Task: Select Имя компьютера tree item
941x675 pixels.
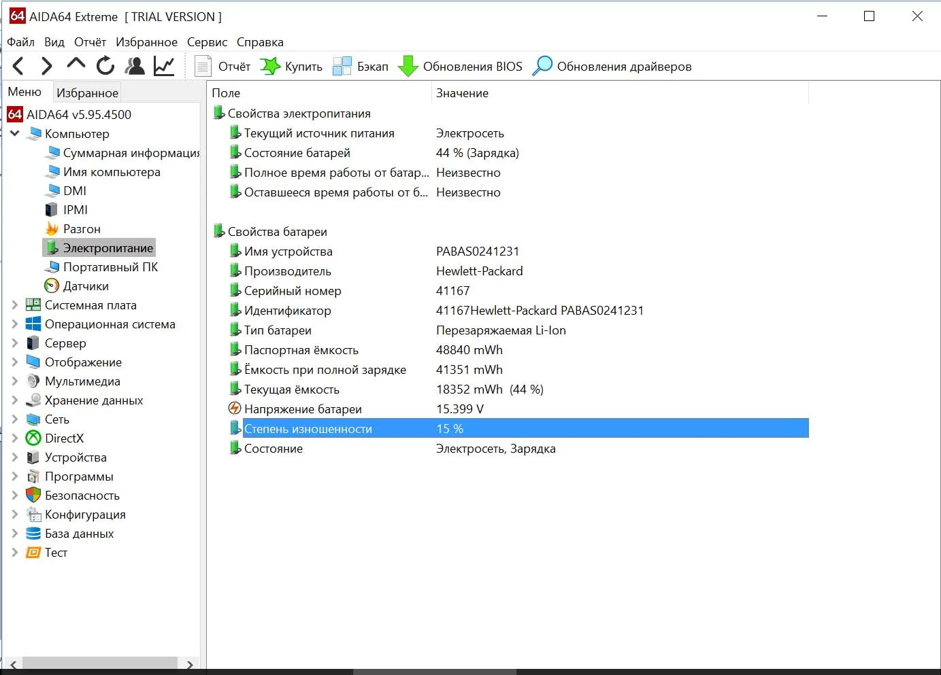Action: point(112,171)
